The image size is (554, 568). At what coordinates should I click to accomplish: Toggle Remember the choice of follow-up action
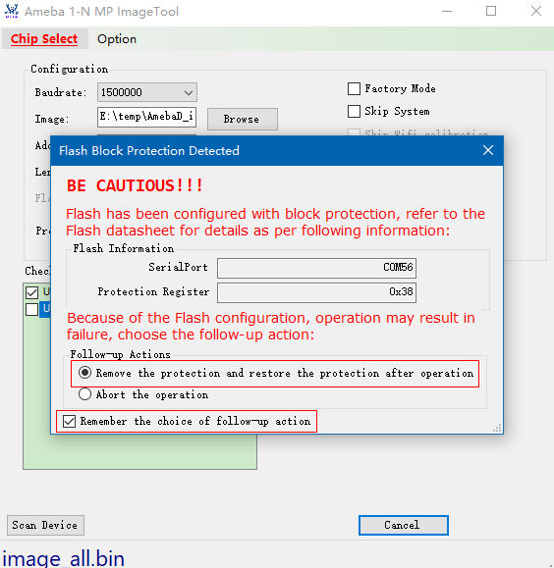(69, 421)
